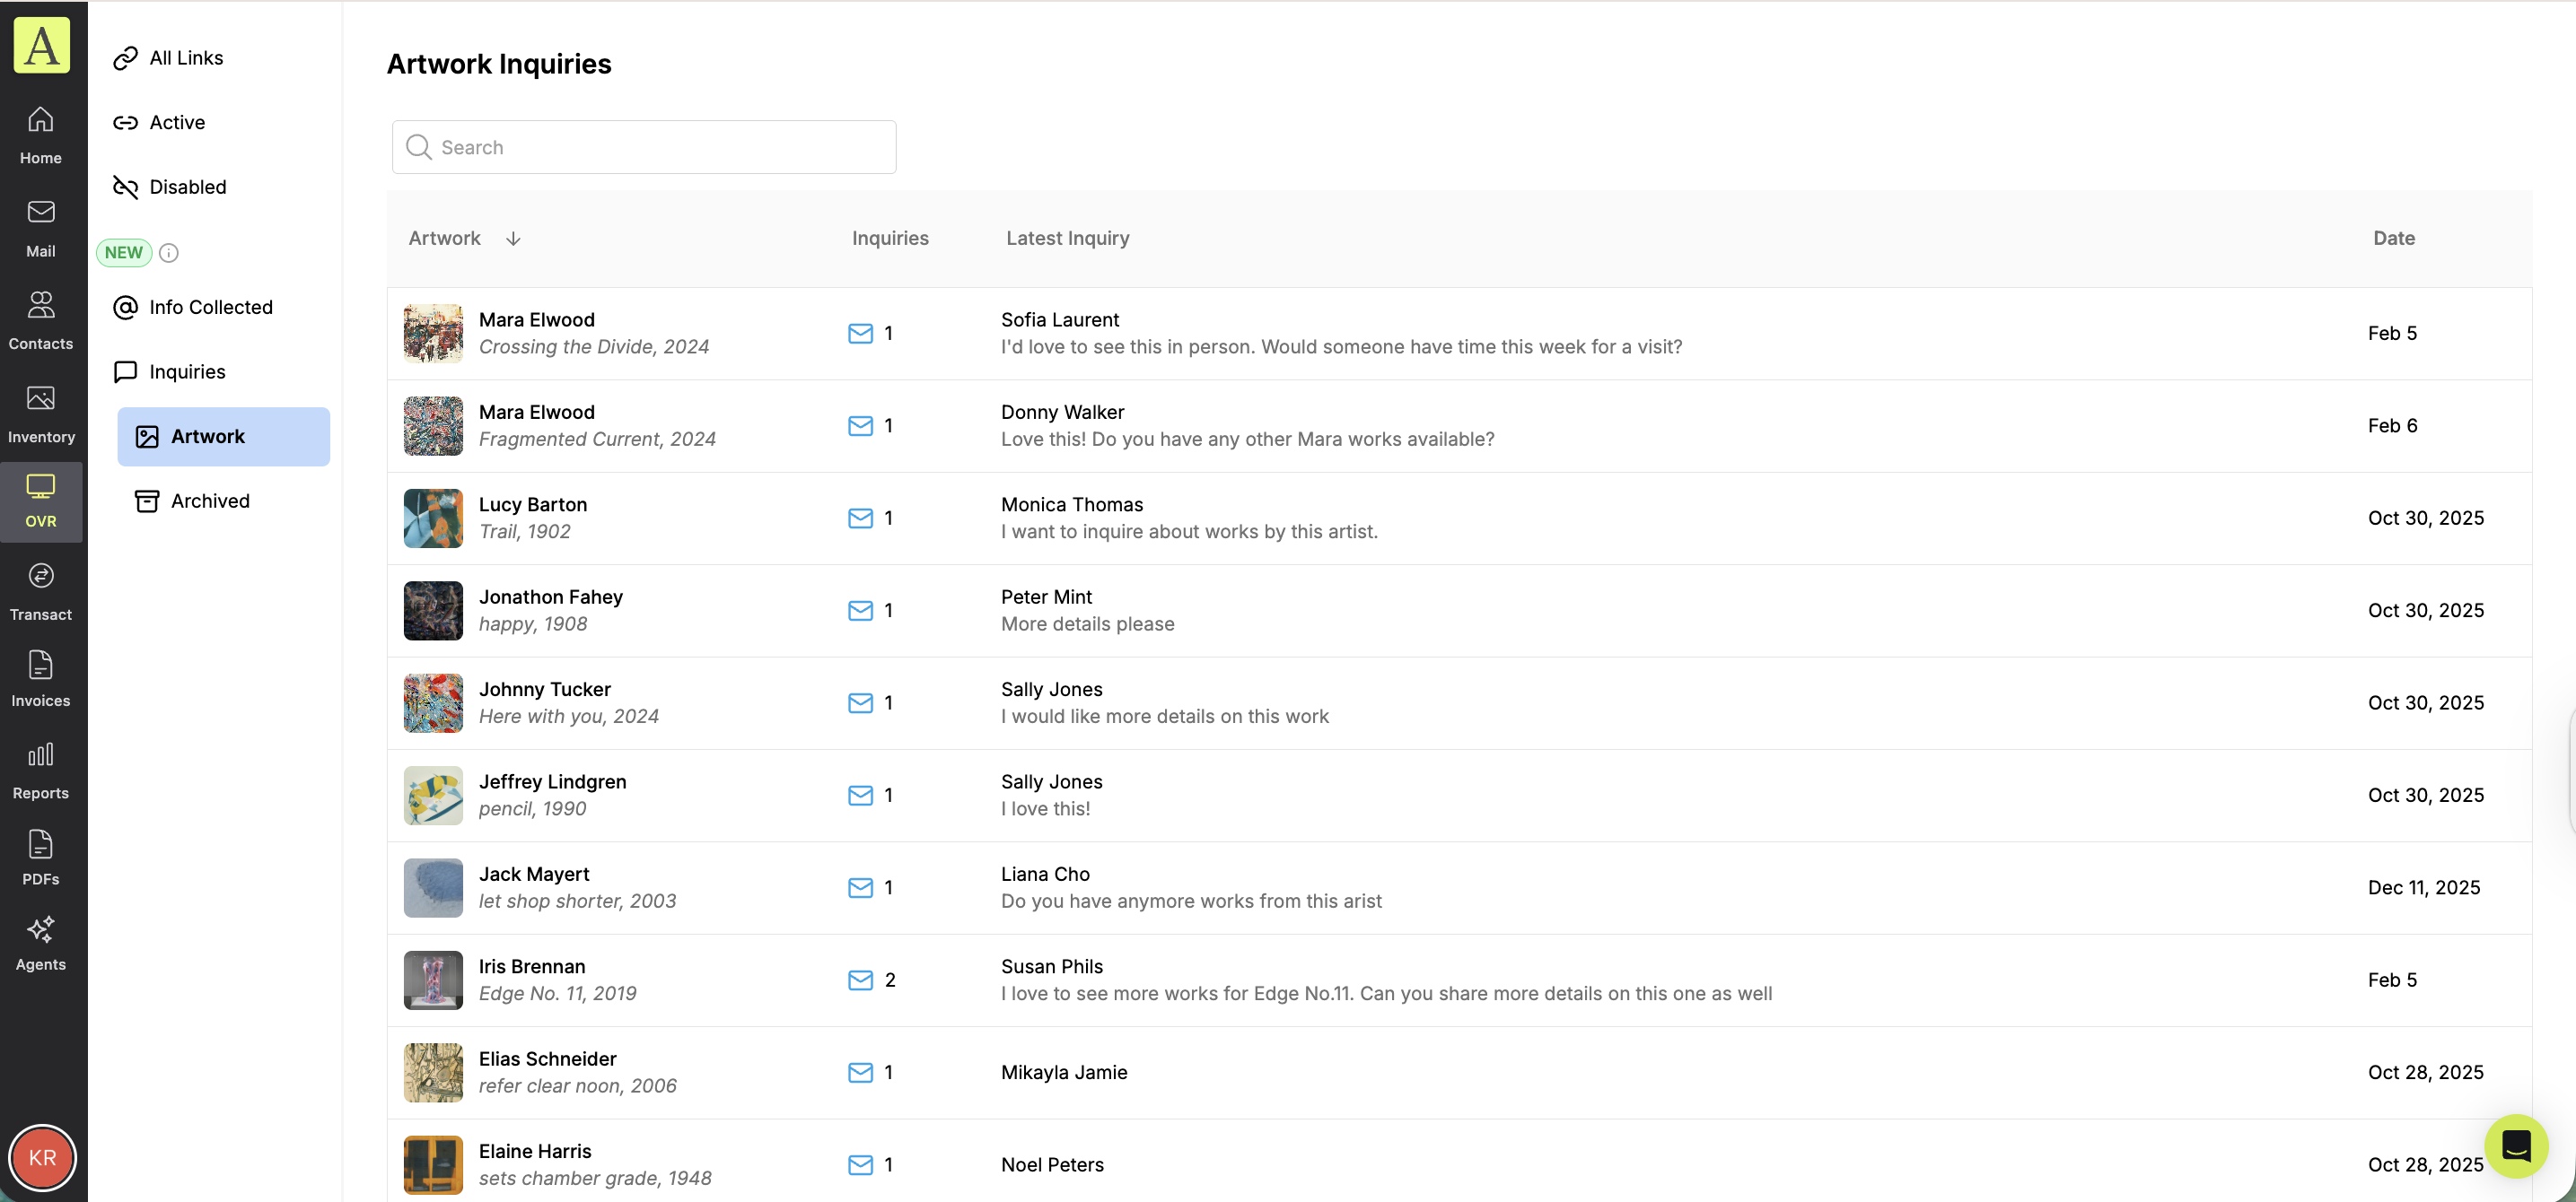Open Transact in the sidebar
The width and height of the screenshot is (2576, 1202).
[41, 590]
